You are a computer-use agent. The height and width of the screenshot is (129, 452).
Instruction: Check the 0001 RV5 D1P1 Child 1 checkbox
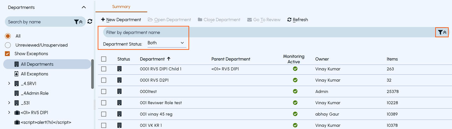pos(103,69)
